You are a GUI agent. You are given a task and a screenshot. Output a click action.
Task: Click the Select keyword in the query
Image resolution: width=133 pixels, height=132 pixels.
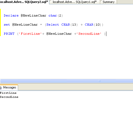click(53, 25)
